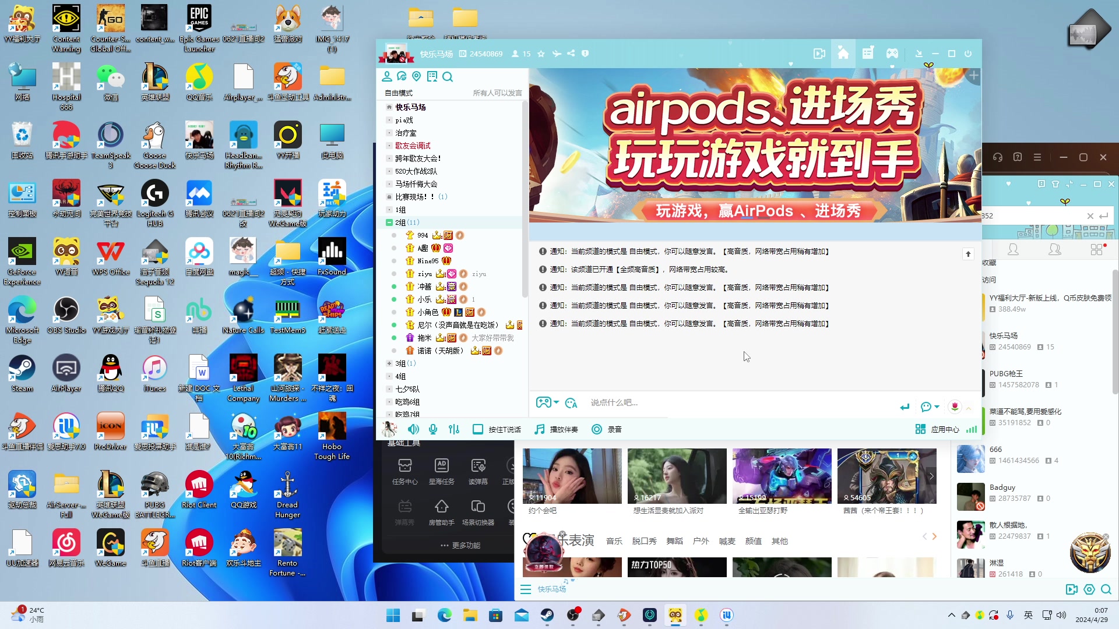Select the 1组 channel
This screenshot has width=1119, height=629.
pos(400,210)
